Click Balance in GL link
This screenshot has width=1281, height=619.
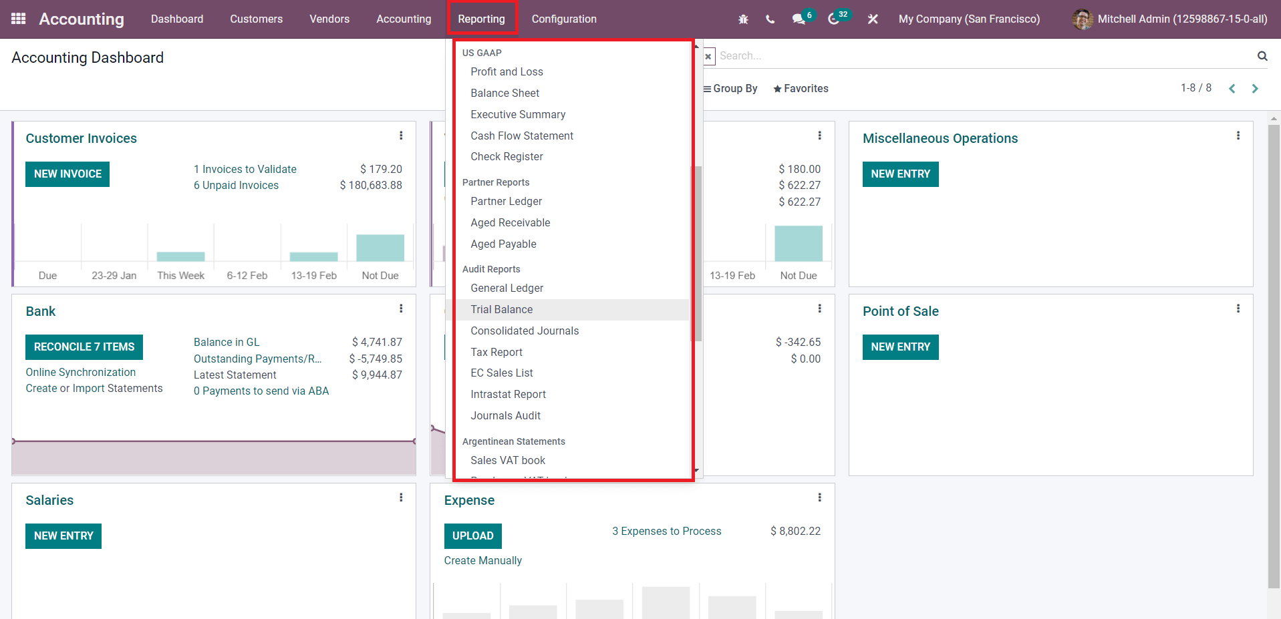(227, 343)
